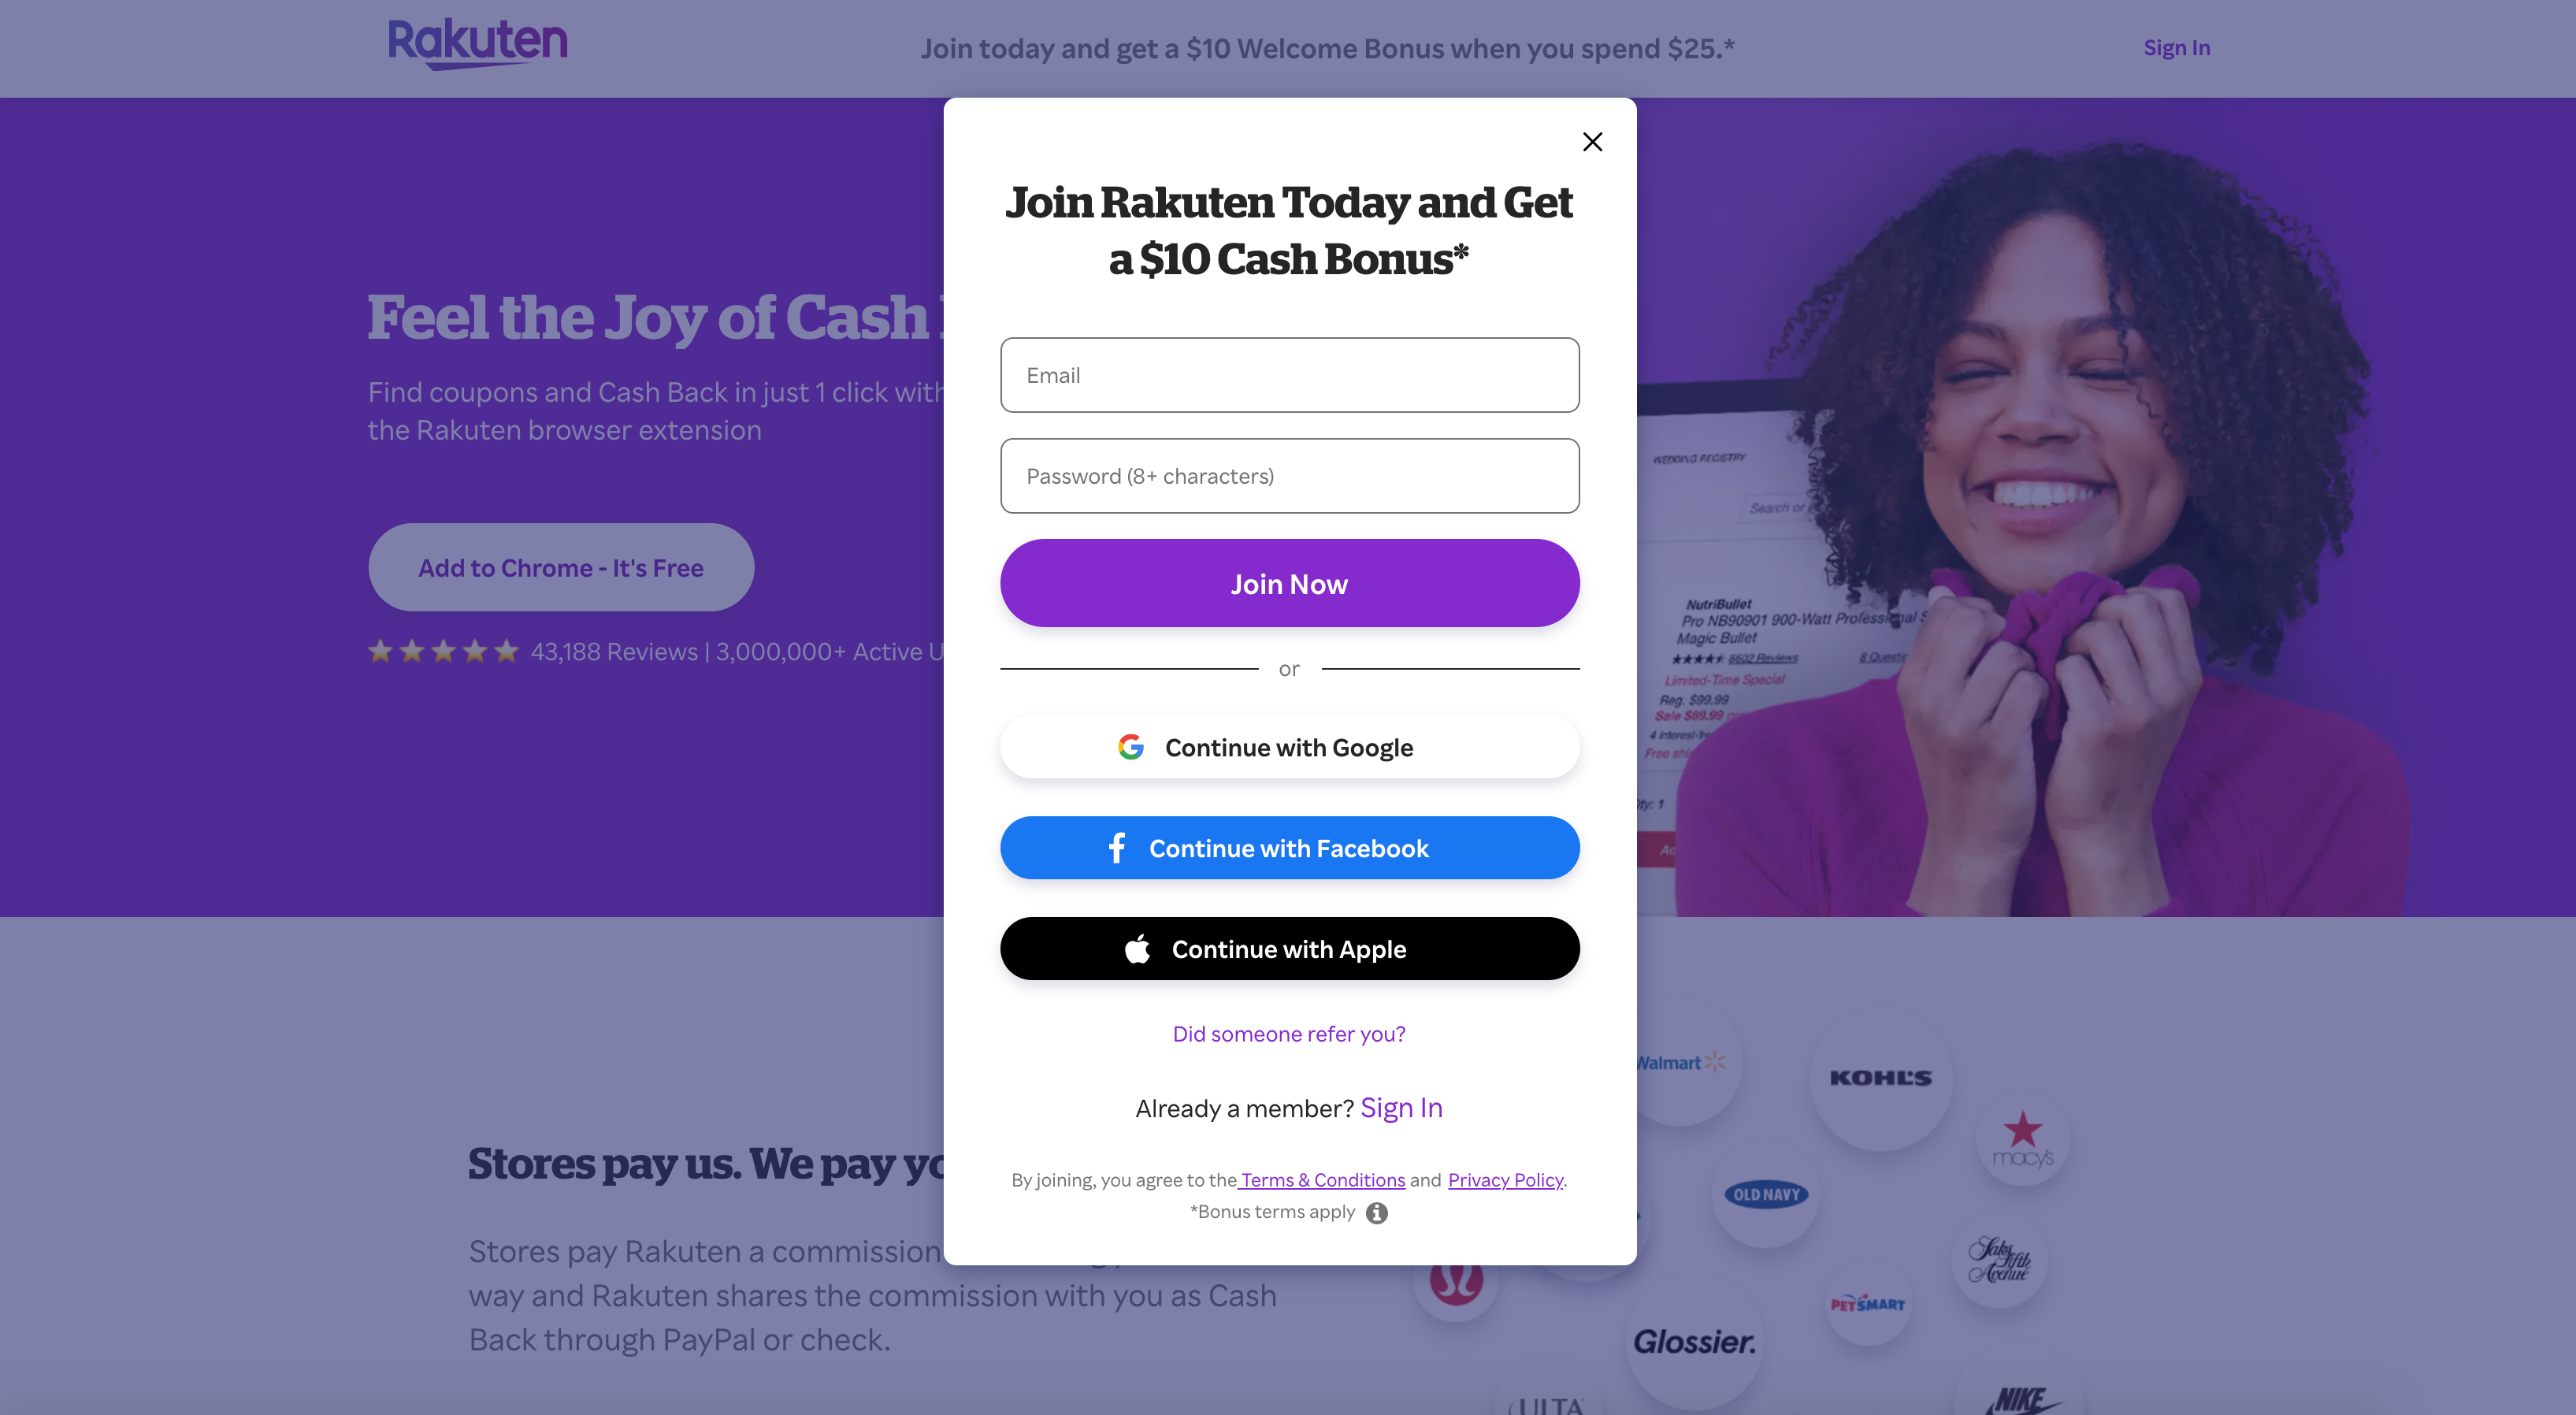Click the Old Navy store logo
The image size is (2576, 1415).
click(x=1766, y=1194)
